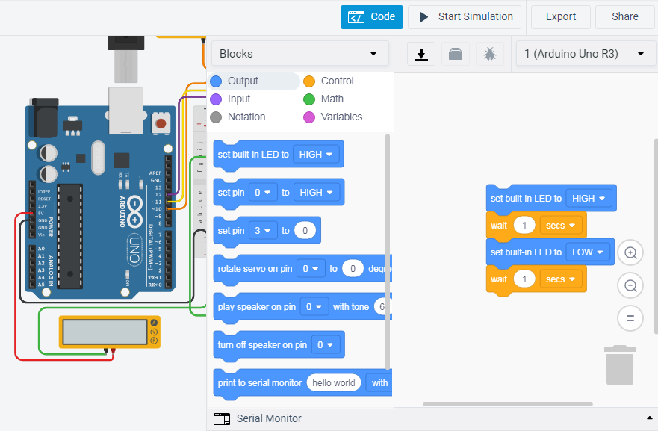Open the Blocks editor mode dropdown
Viewport: 658px width, 431px height.
tap(299, 53)
